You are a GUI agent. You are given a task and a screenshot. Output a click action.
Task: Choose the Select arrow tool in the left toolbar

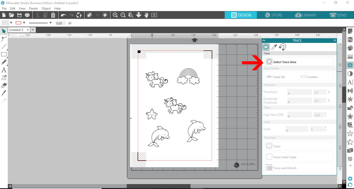[4, 31]
